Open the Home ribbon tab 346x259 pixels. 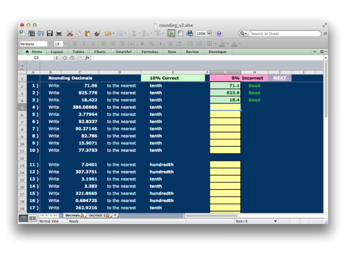(x=34, y=52)
